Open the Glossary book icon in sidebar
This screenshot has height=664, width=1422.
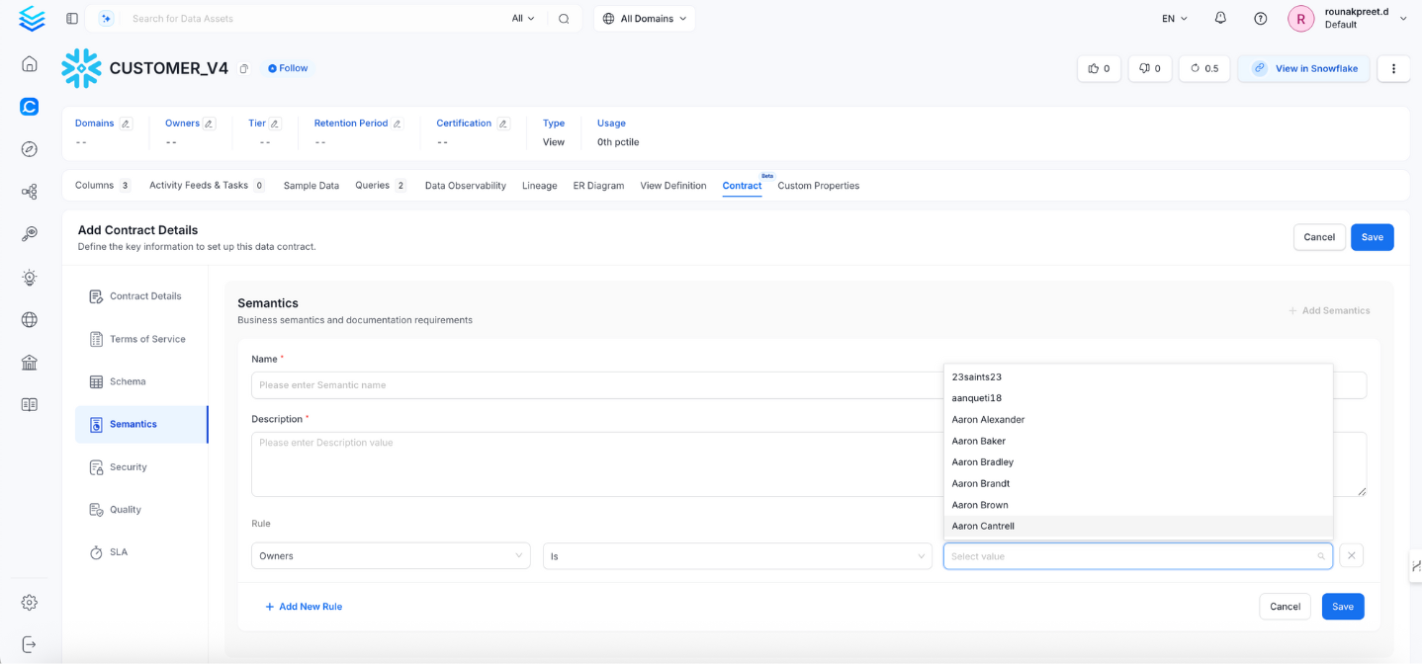[29, 403]
